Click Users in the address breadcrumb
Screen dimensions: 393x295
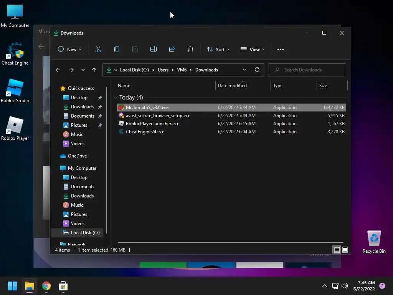(x=163, y=70)
